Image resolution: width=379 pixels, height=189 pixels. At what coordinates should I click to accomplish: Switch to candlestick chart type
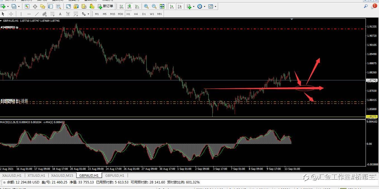coord(129,6)
